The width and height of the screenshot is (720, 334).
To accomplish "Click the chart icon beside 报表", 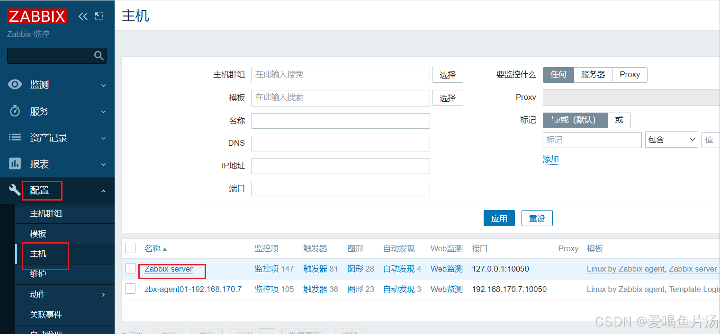I will click(15, 164).
